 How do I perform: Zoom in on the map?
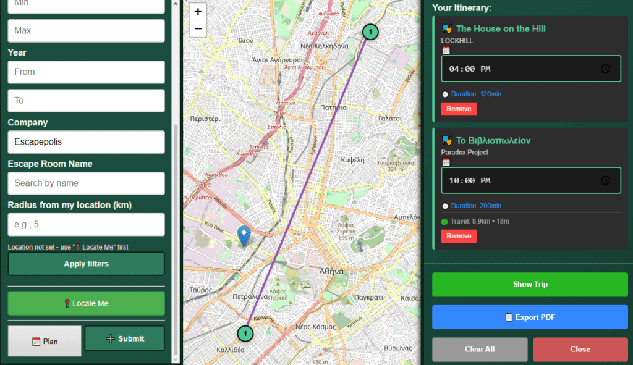pyautogui.click(x=198, y=12)
